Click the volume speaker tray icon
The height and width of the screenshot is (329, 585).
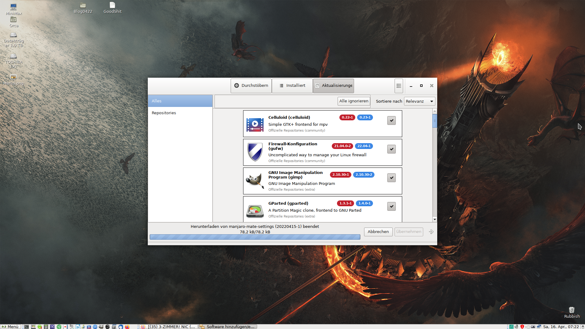tap(516, 327)
